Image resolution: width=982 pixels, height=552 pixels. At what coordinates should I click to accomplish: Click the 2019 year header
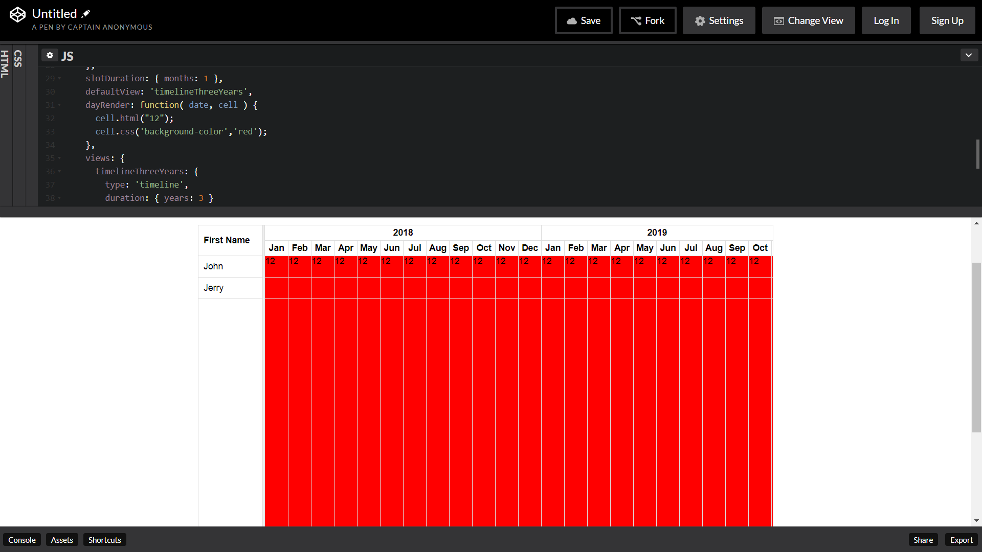pos(657,233)
